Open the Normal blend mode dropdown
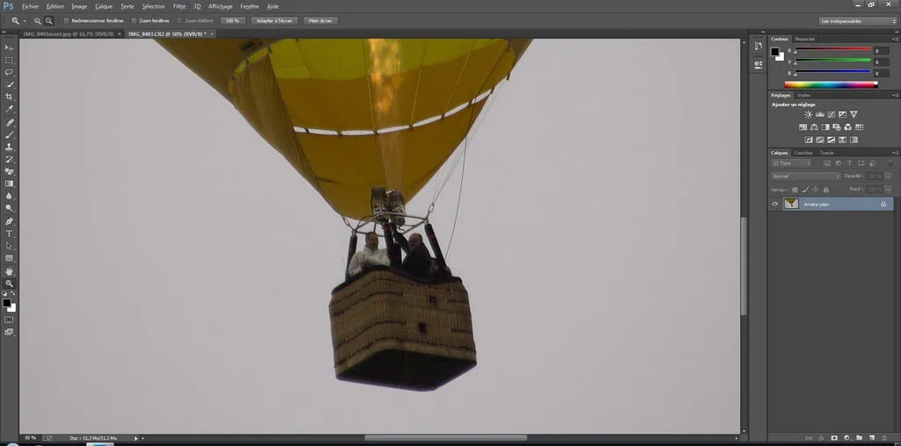The width and height of the screenshot is (901, 446). [x=806, y=176]
